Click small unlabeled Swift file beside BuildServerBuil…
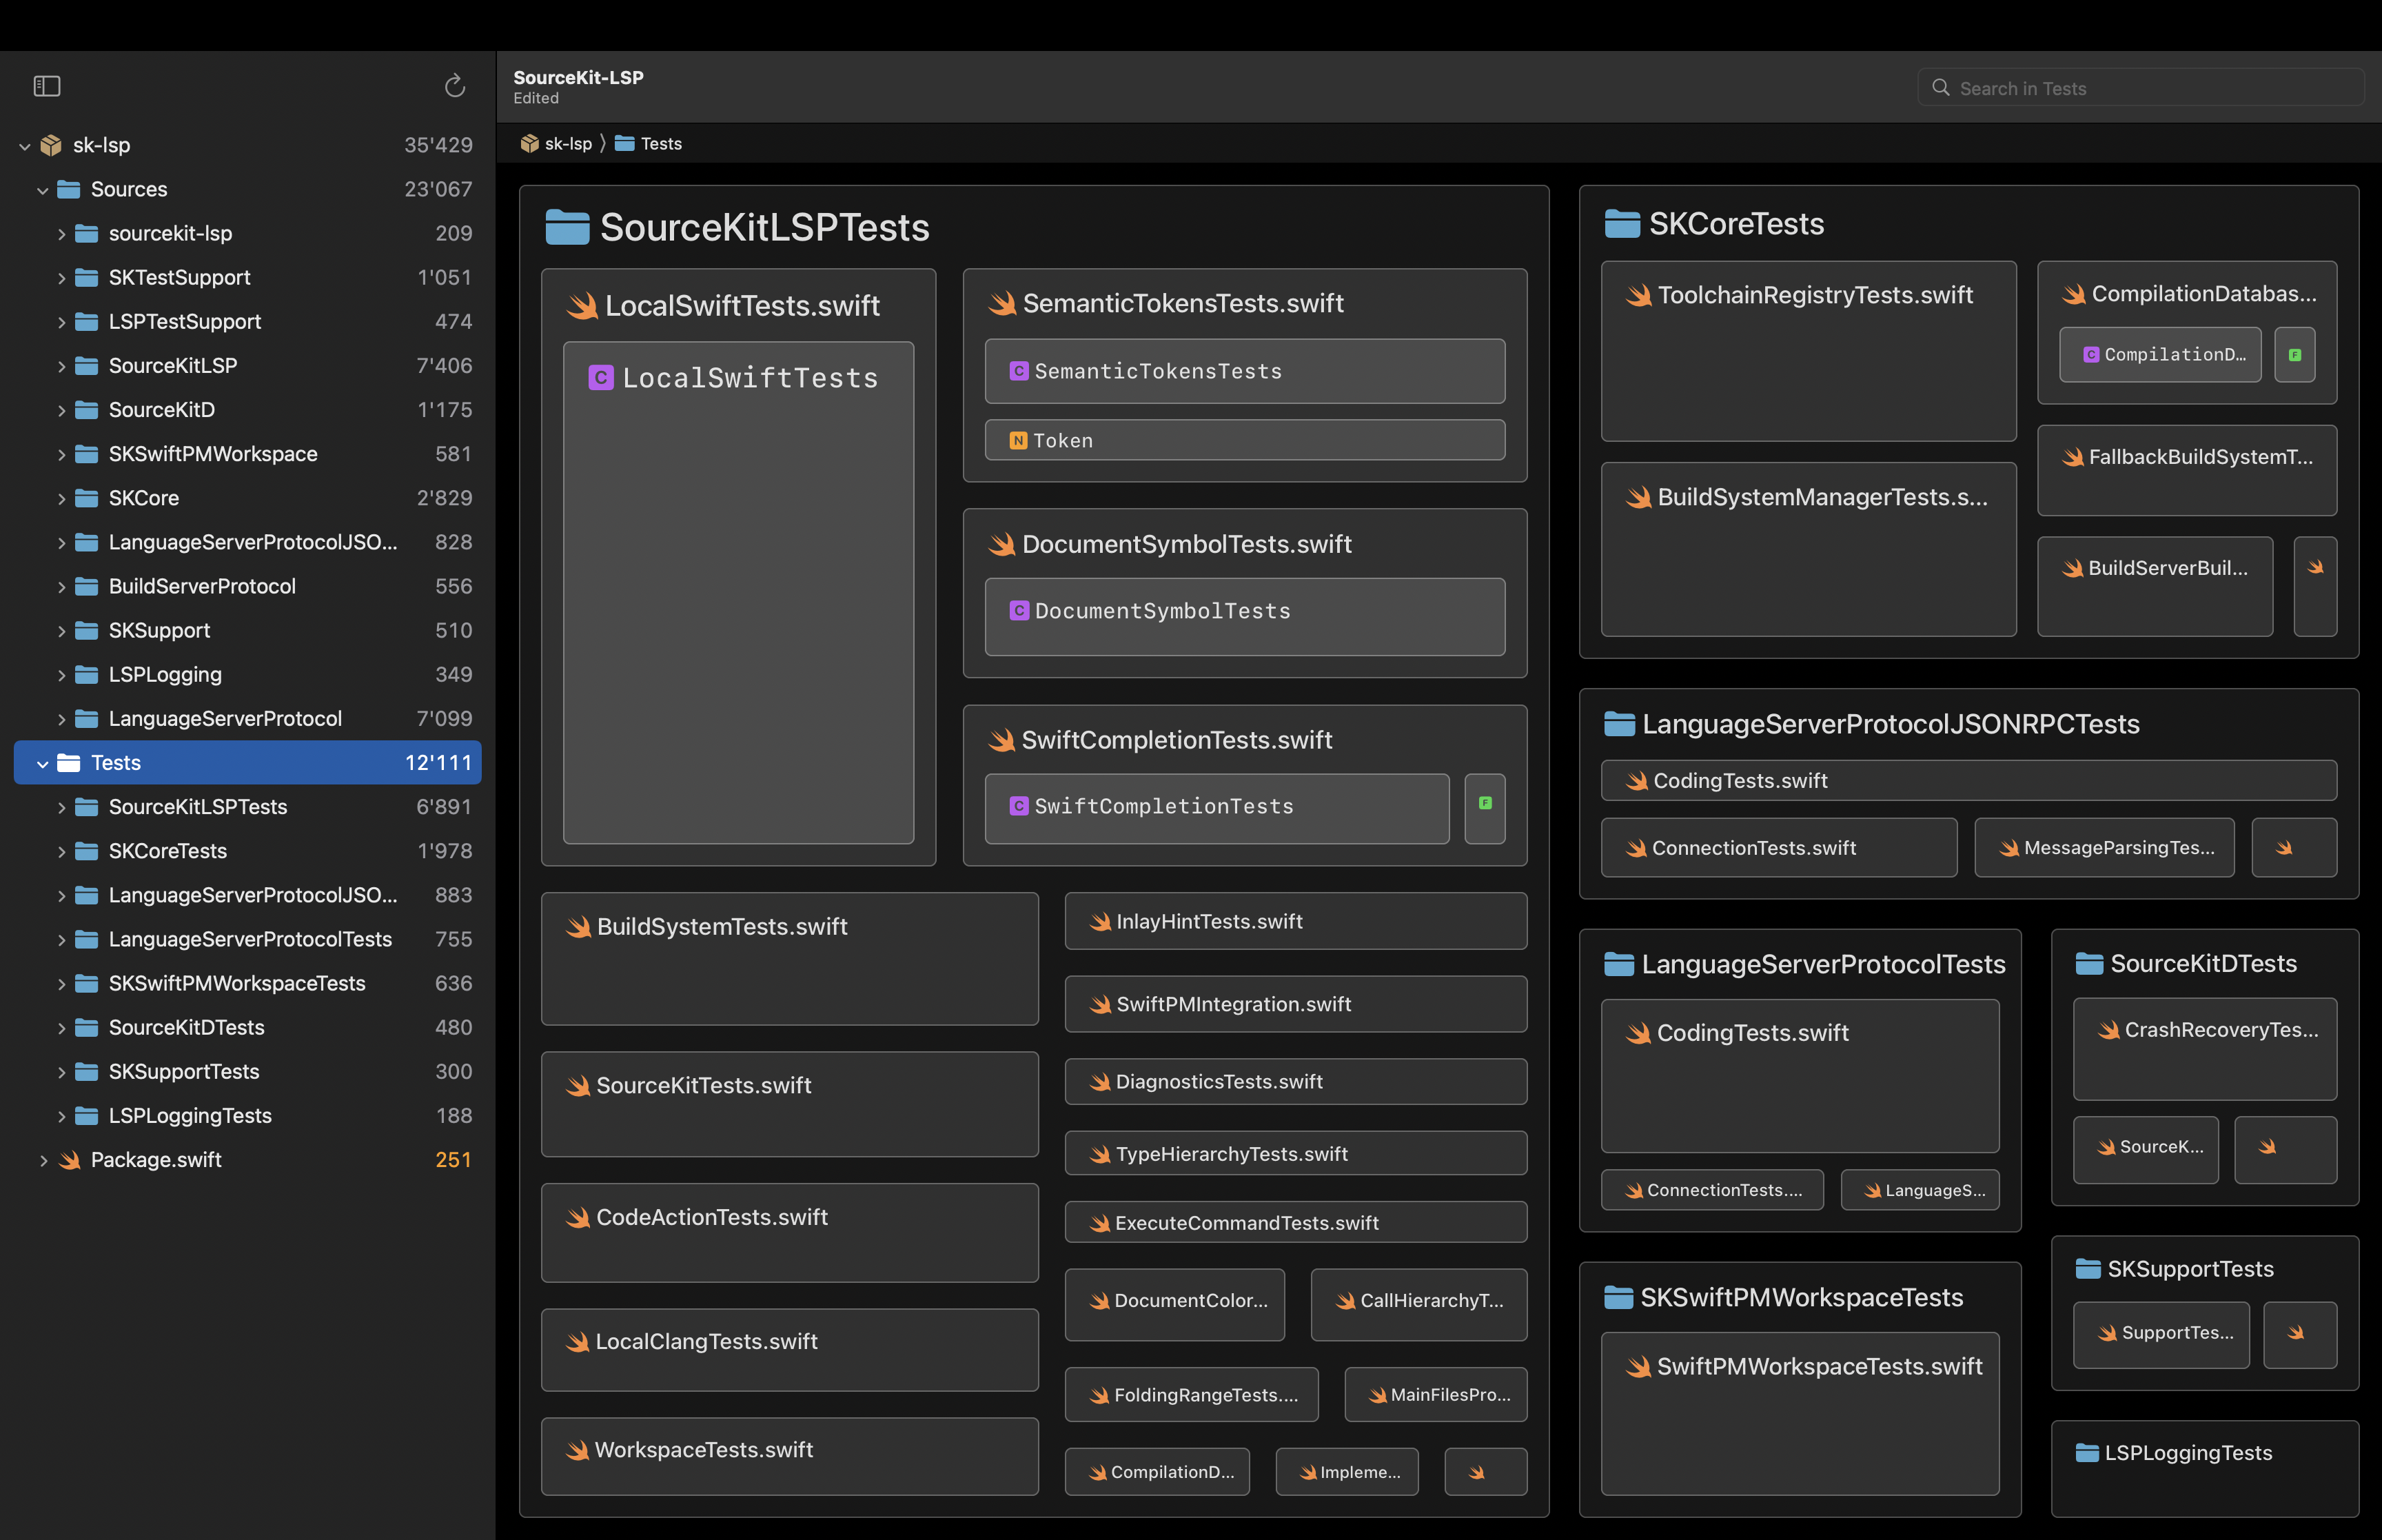This screenshot has height=1540, width=2382. (x=2315, y=586)
